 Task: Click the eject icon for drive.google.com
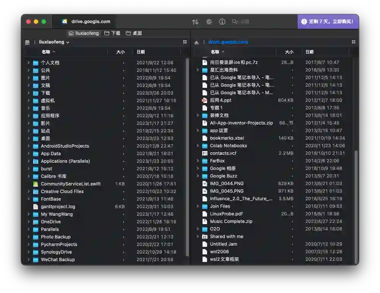[196, 42]
